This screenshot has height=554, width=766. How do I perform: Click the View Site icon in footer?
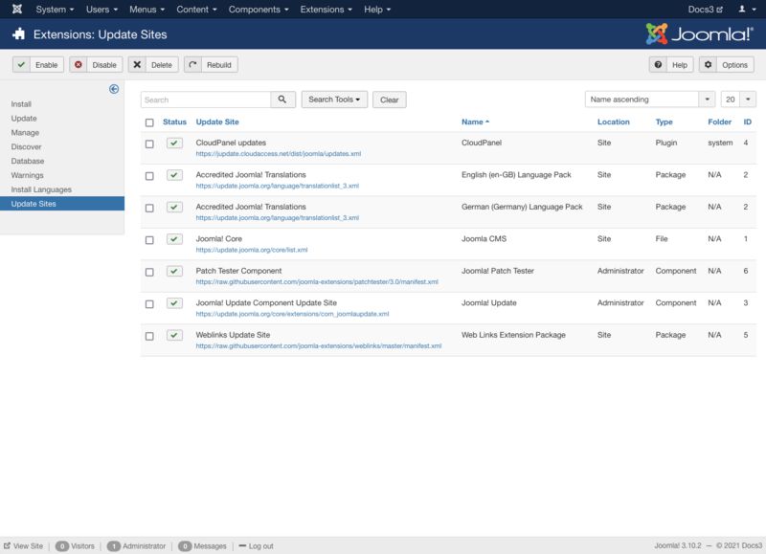[x=7, y=545]
